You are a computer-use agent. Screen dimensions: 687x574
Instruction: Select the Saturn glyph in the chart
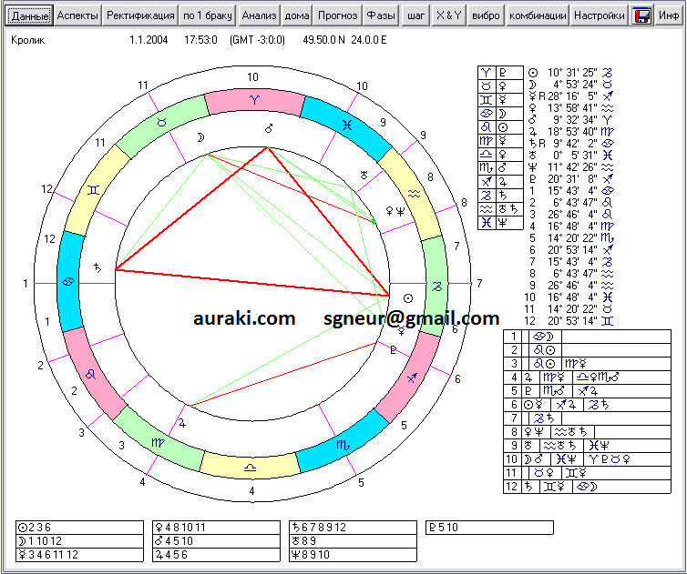[x=97, y=267]
